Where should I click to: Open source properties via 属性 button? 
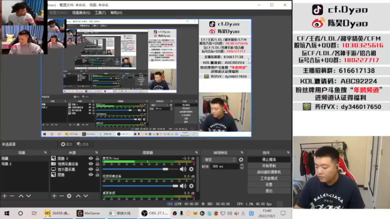66,144
